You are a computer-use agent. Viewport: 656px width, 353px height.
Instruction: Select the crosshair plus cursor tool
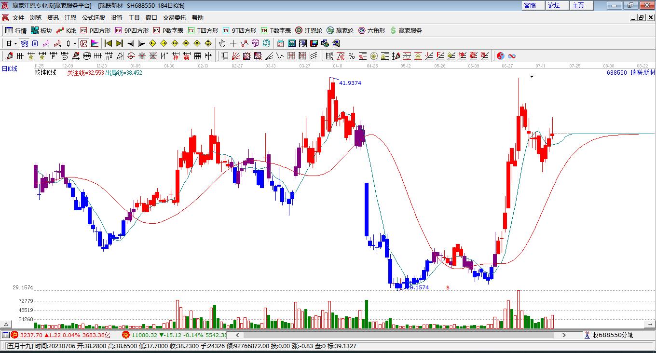click(233, 43)
